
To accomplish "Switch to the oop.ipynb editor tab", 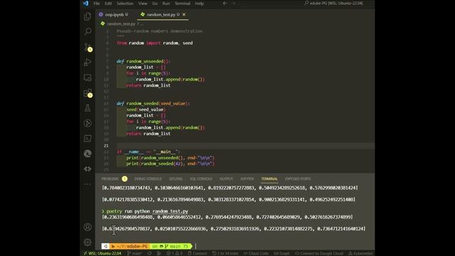I will (114, 14).
